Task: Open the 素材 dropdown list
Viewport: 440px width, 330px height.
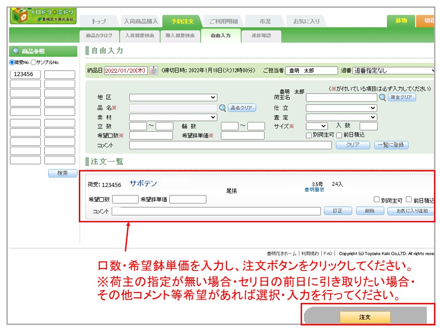Action: pyautogui.click(x=173, y=117)
